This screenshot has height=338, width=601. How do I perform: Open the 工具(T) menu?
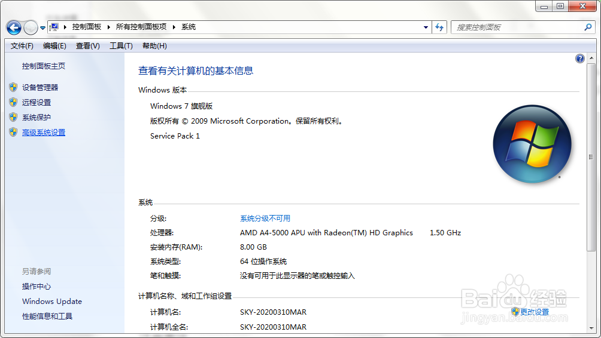point(121,46)
